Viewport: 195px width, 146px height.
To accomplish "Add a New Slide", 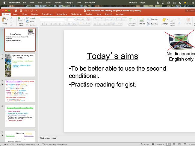I will click(x=21, y=22).
